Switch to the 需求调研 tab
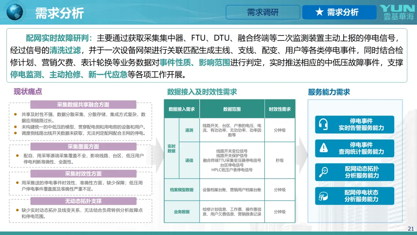Image resolution: width=417 pixels, height=235 pixels. click(x=263, y=12)
